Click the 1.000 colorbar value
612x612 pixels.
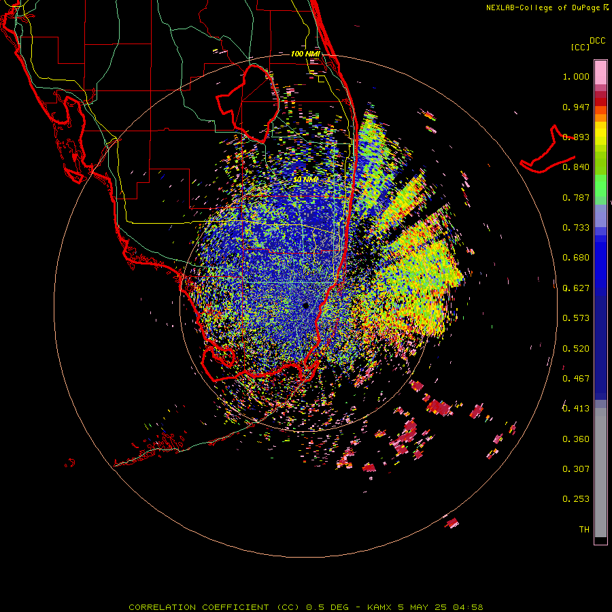576,76
